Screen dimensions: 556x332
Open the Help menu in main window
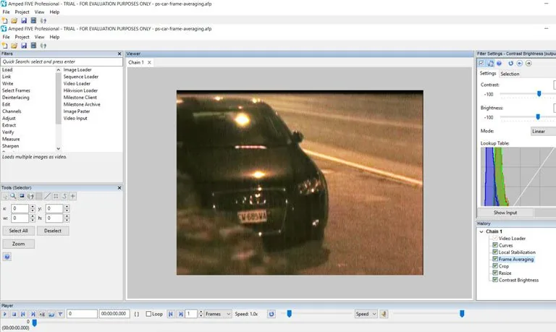coord(54,37)
